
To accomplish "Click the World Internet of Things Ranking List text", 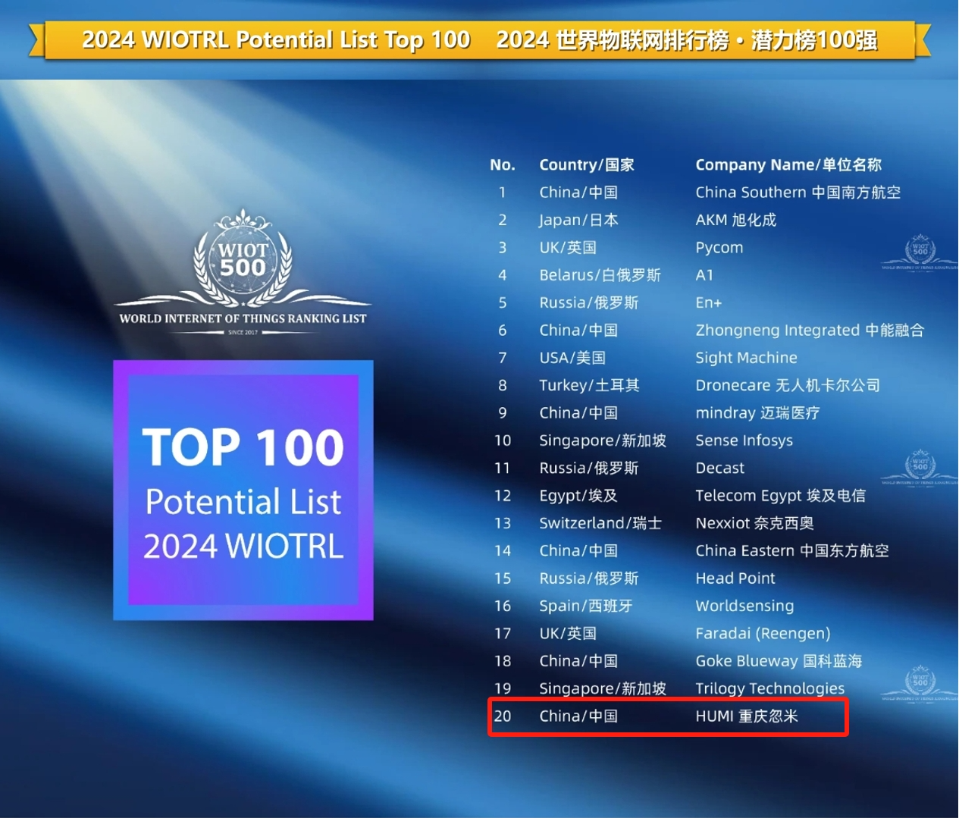I will tap(243, 318).
